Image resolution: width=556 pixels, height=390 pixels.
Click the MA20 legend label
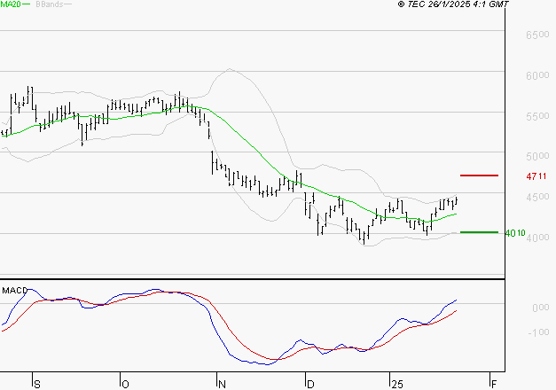[11, 4]
